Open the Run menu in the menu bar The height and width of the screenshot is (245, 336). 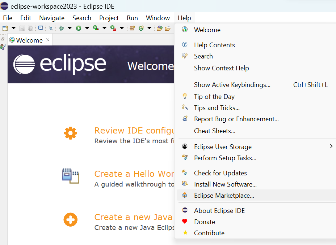tap(132, 18)
